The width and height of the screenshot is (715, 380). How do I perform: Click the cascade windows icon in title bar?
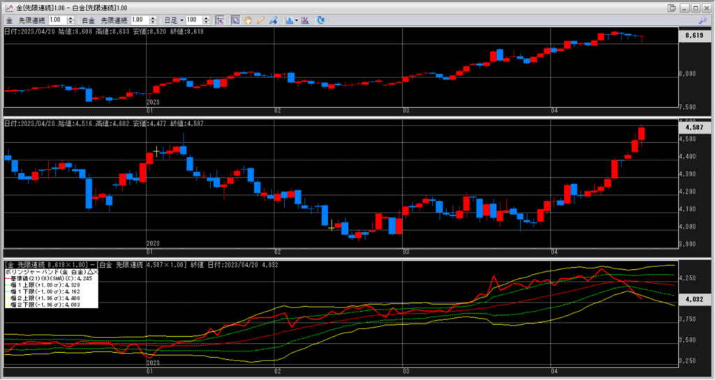click(x=671, y=7)
